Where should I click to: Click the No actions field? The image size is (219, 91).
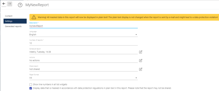click(x=84, y=60)
